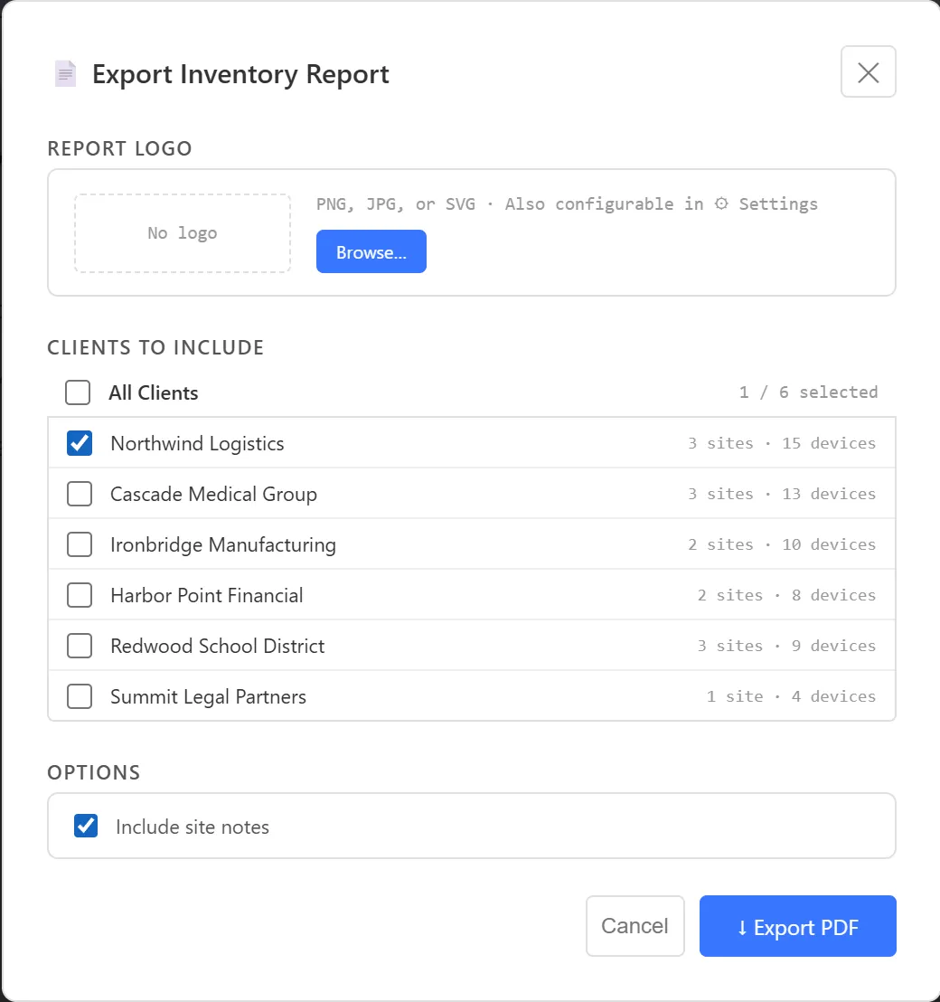This screenshot has width=940, height=1002.
Task: Click '2 sites · 10 devices' summary
Action: (x=782, y=544)
